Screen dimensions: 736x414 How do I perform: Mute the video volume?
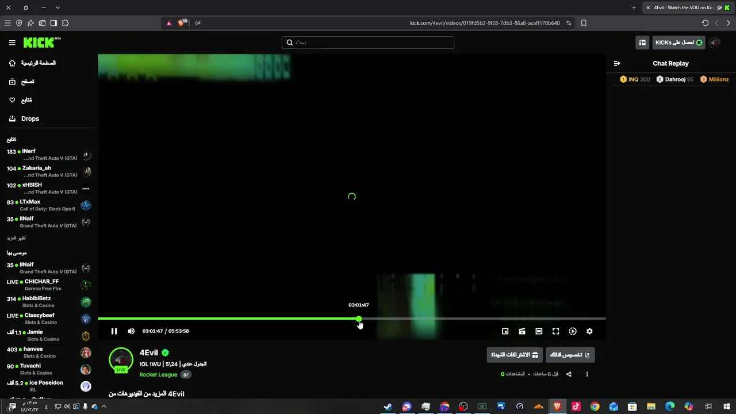click(131, 331)
